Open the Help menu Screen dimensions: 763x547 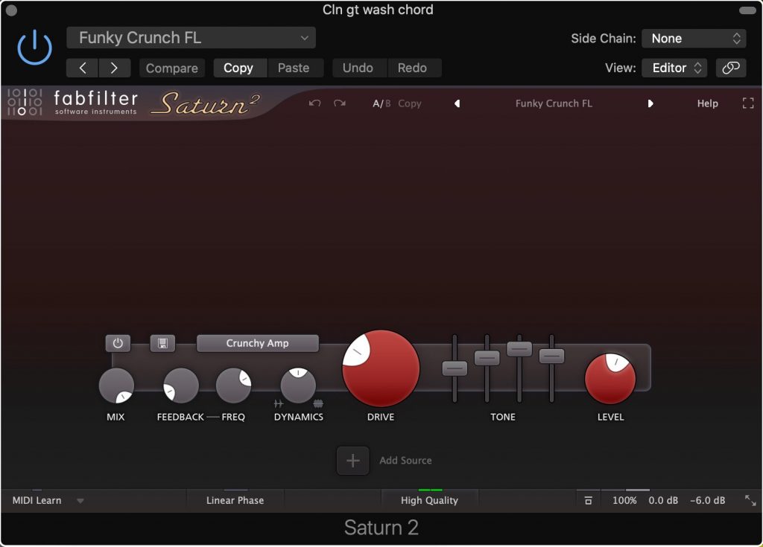click(x=707, y=103)
